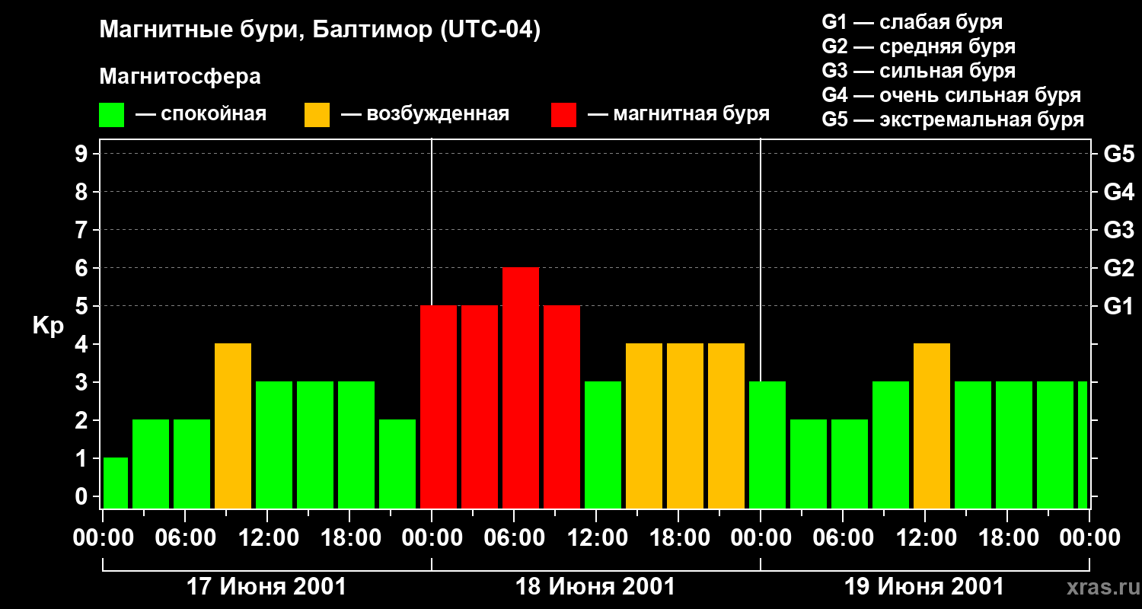Screen dimensions: 1142x609
Task: Click the '17 Июня 2001' date label
Action: [266, 587]
